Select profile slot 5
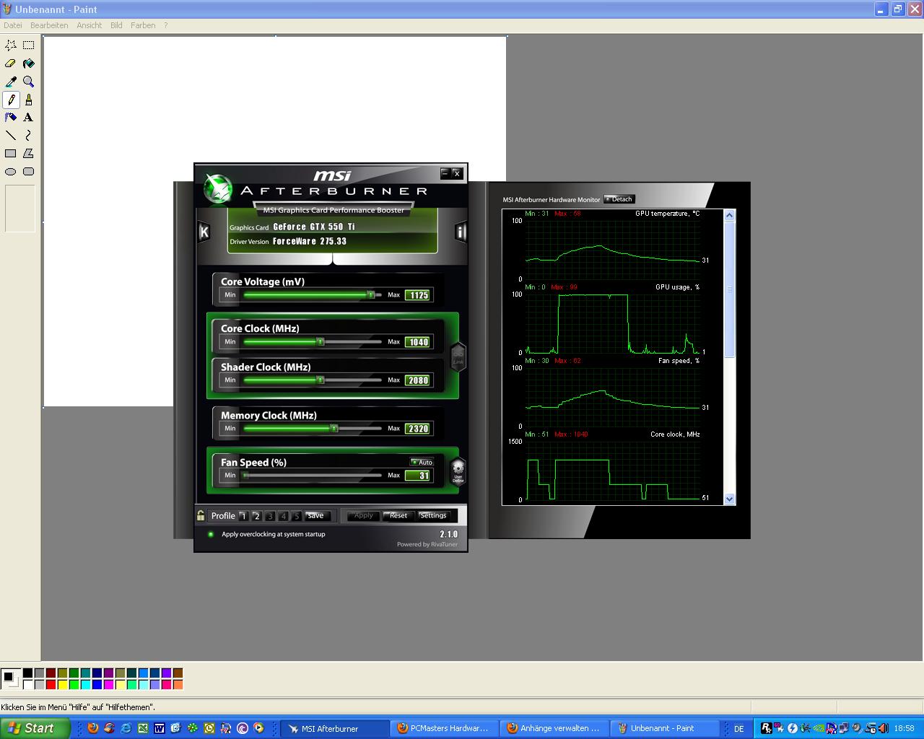The image size is (924, 739). click(x=297, y=516)
